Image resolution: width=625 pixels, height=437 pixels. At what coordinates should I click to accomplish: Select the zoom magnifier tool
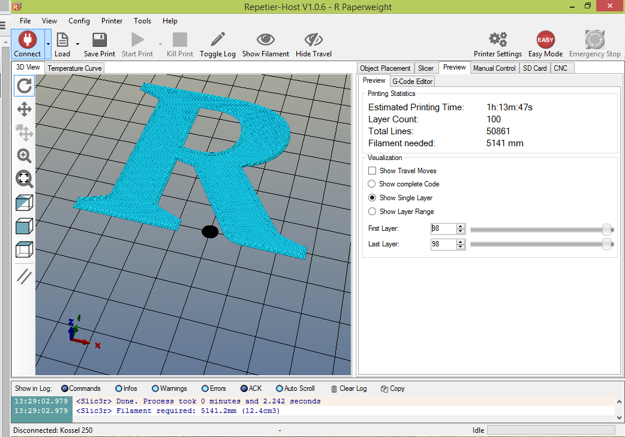25,156
